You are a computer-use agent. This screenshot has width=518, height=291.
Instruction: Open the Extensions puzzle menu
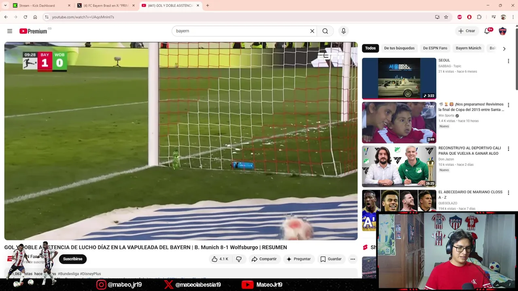coord(479,17)
